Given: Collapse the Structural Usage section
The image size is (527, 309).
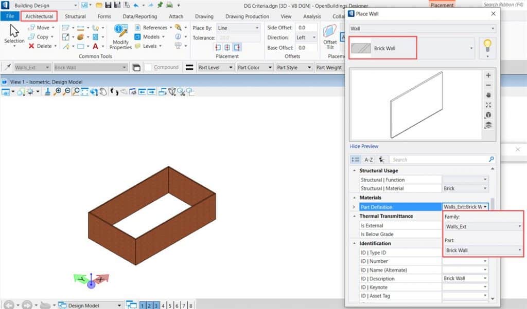Looking at the screenshot, I should (x=354, y=170).
